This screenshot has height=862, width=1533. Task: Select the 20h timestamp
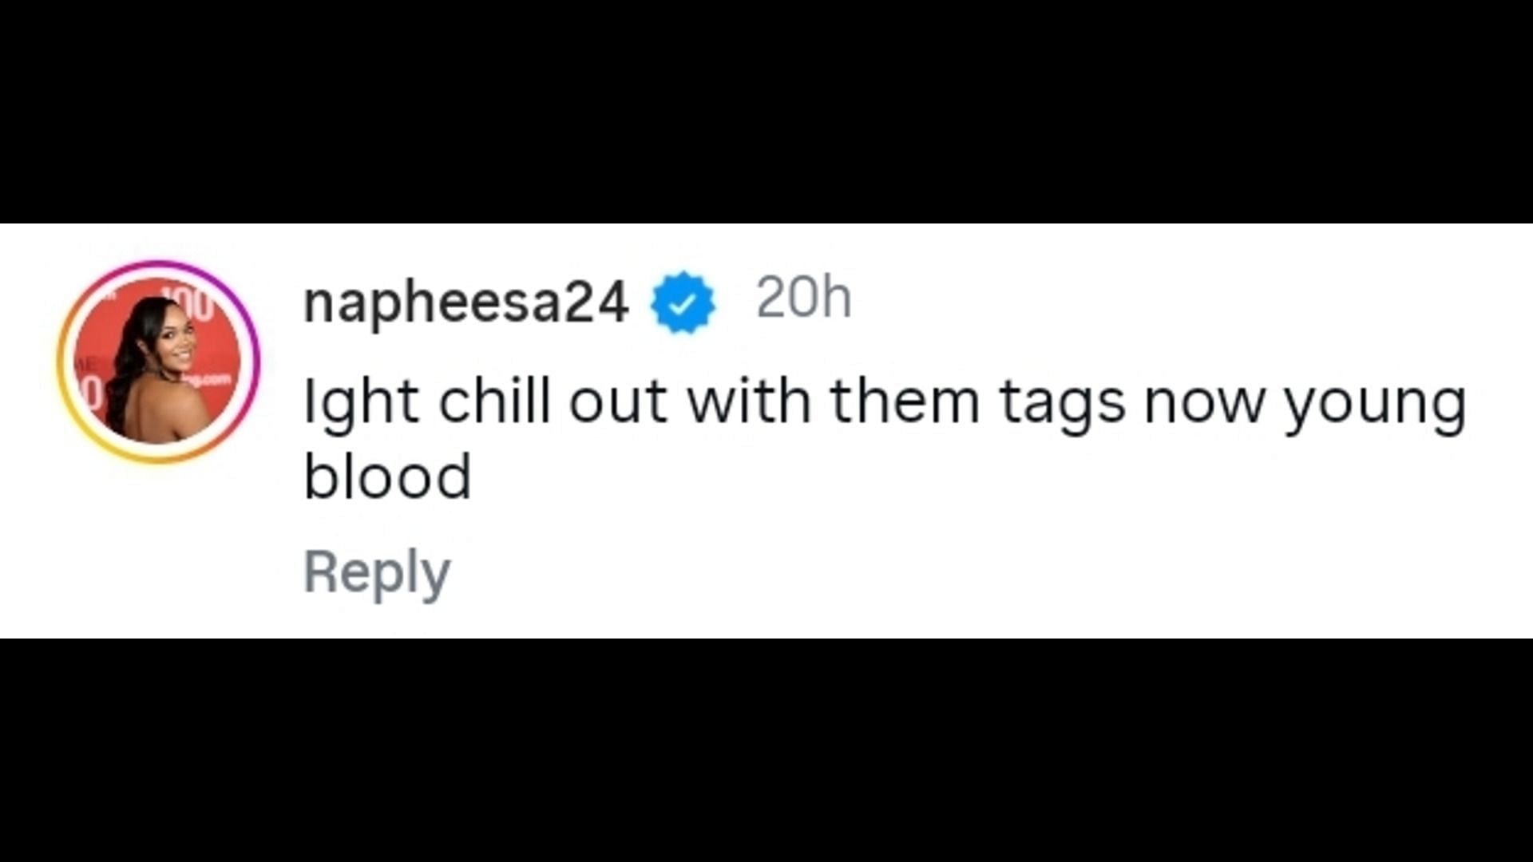tap(804, 299)
